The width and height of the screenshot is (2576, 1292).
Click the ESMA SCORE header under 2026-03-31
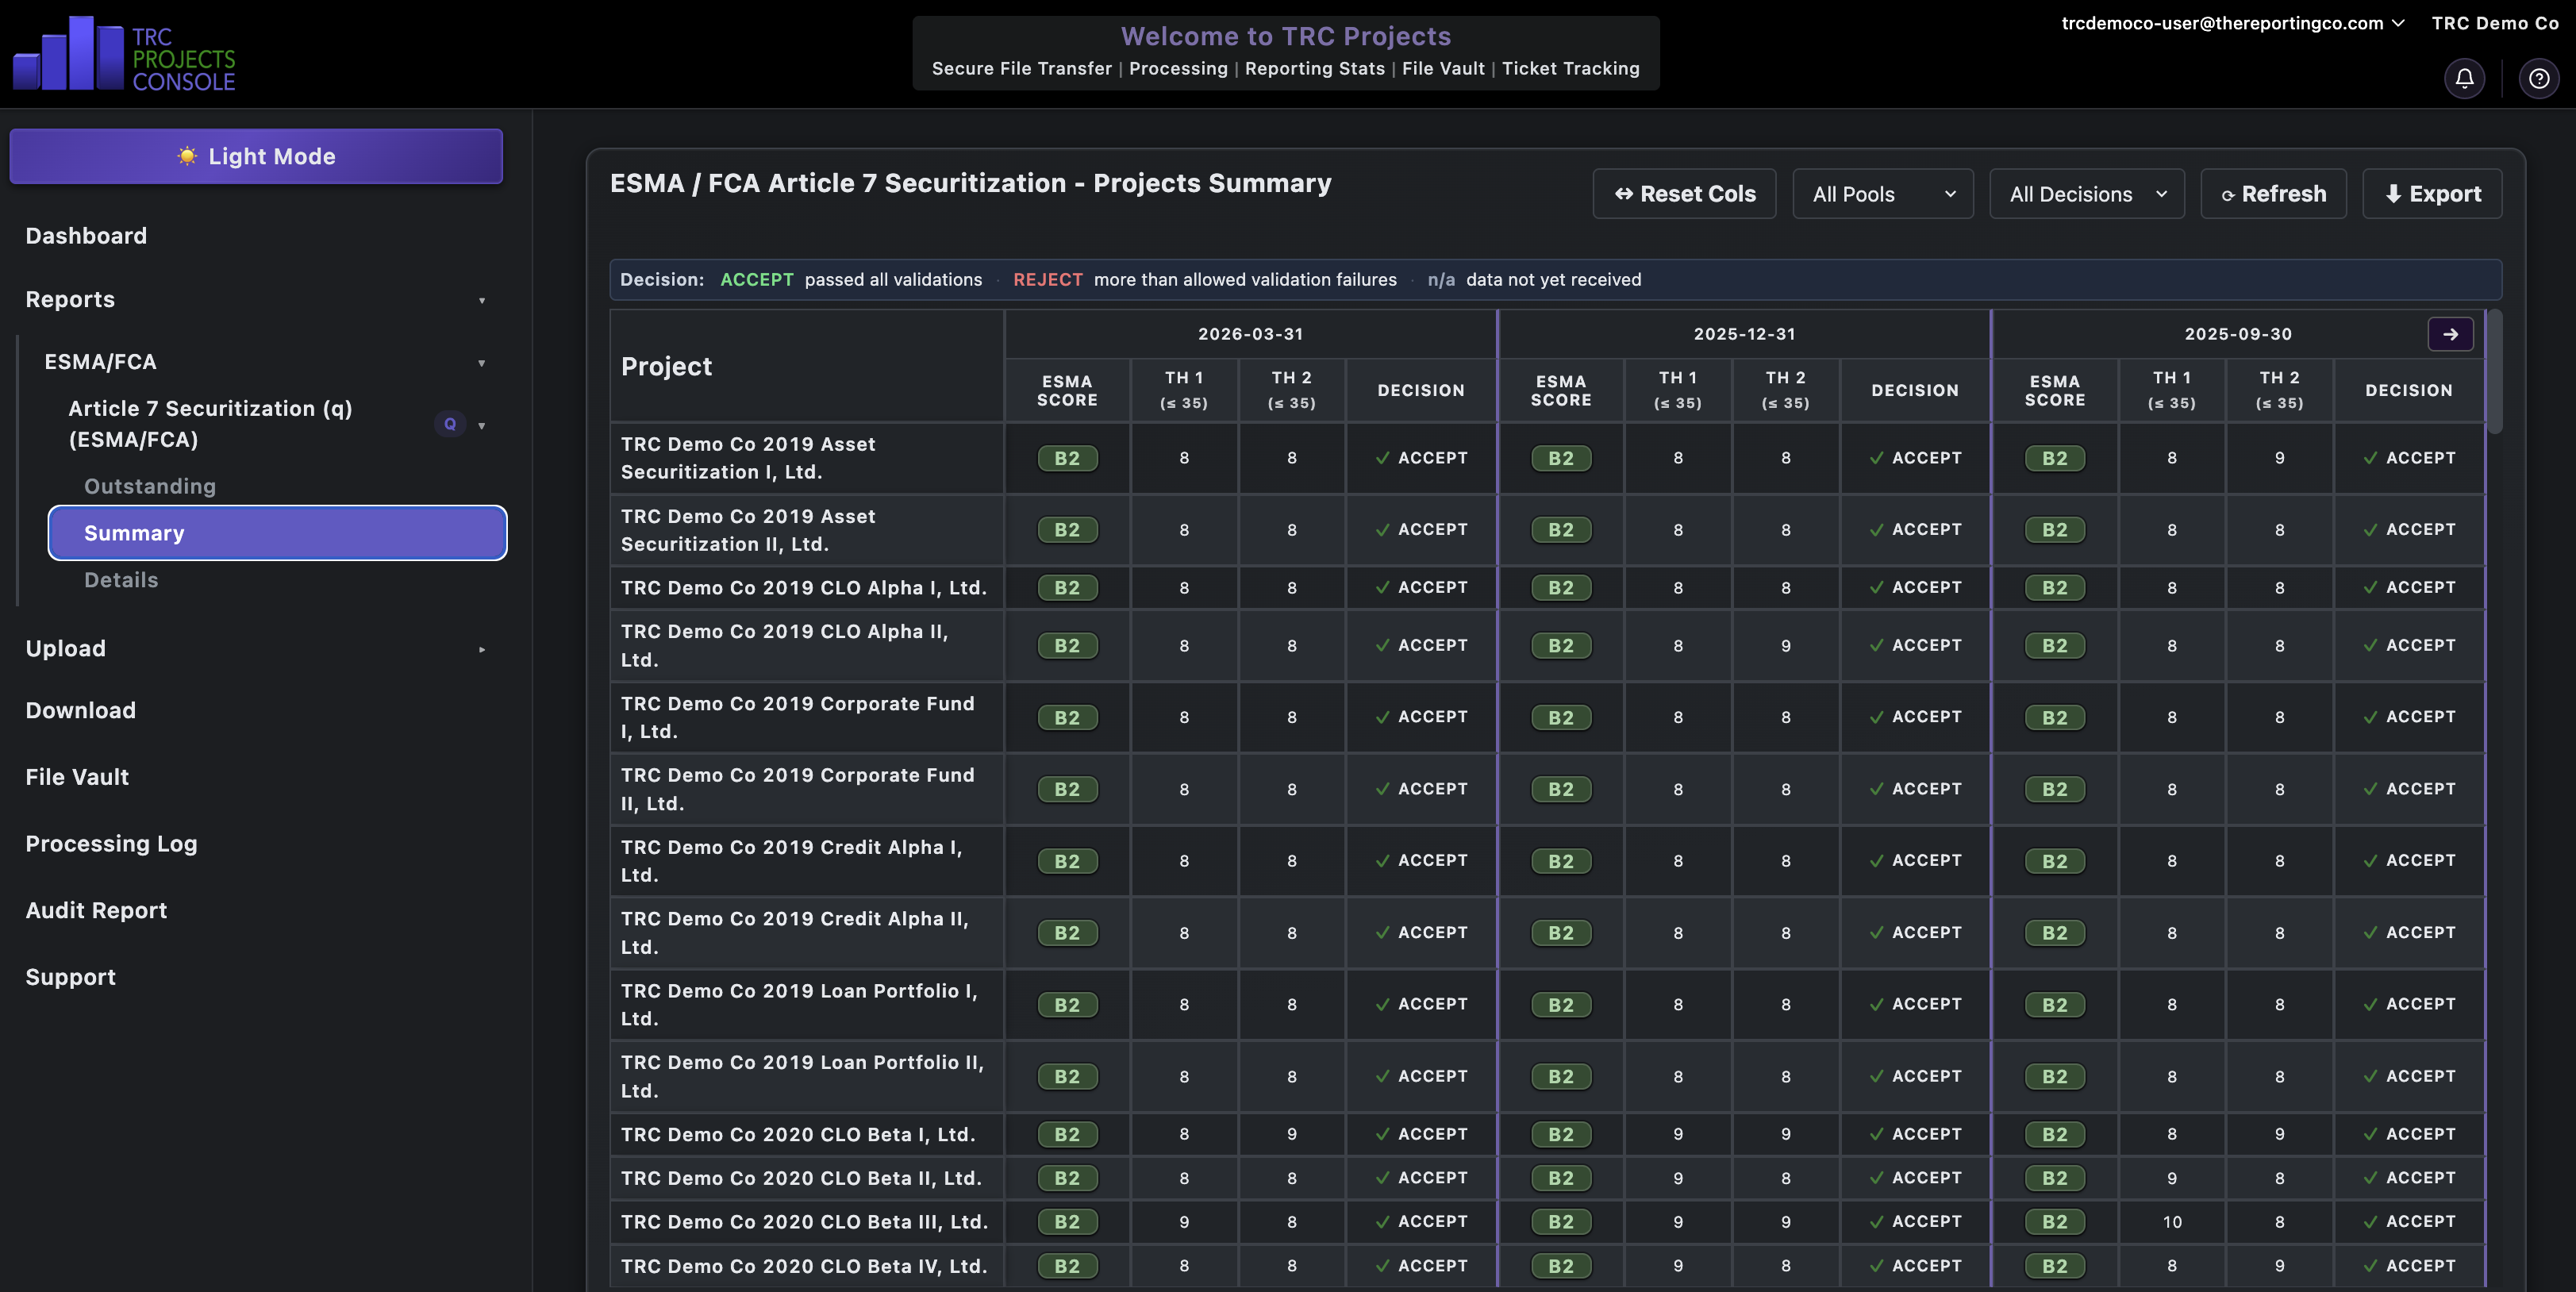tap(1067, 391)
